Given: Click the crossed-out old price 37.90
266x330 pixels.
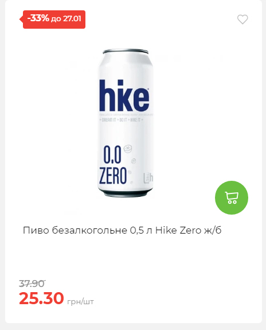Looking at the screenshot, I should click(x=32, y=284).
